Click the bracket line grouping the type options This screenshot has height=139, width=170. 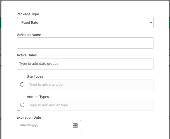pos(17,92)
